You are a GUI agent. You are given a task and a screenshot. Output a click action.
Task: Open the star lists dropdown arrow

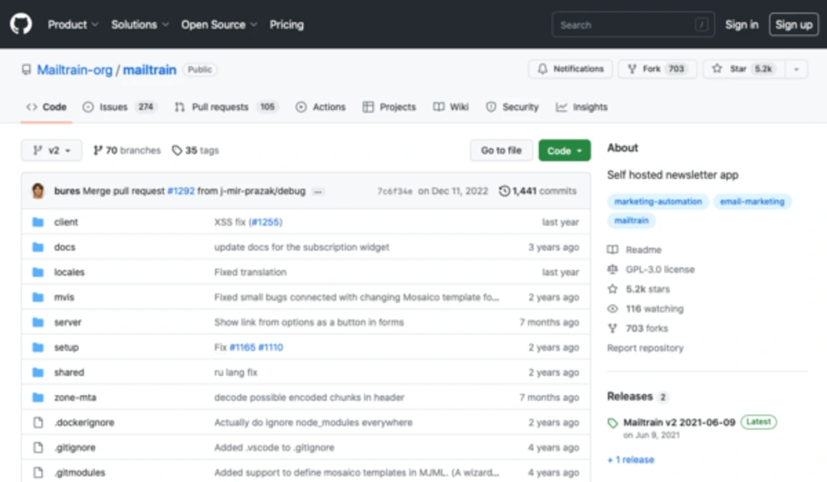point(796,69)
